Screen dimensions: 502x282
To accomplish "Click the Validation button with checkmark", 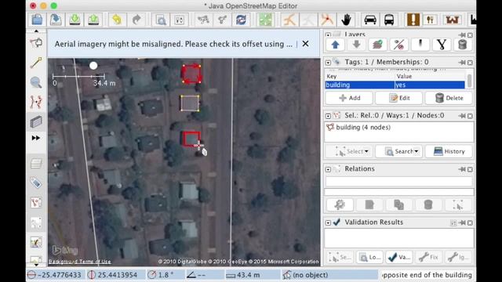I will pyautogui.click(x=399, y=257).
